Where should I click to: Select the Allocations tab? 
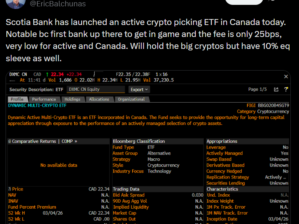[99, 99]
